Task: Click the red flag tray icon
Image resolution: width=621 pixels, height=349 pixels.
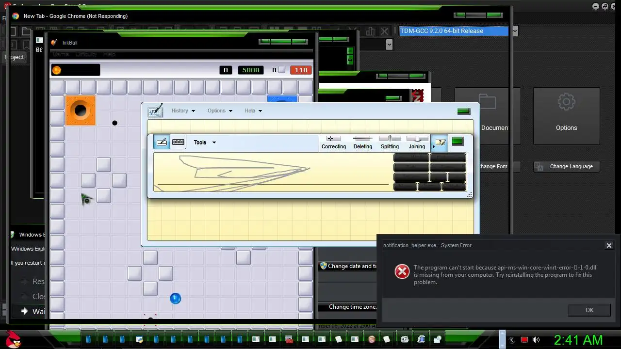Action: (x=524, y=340)
